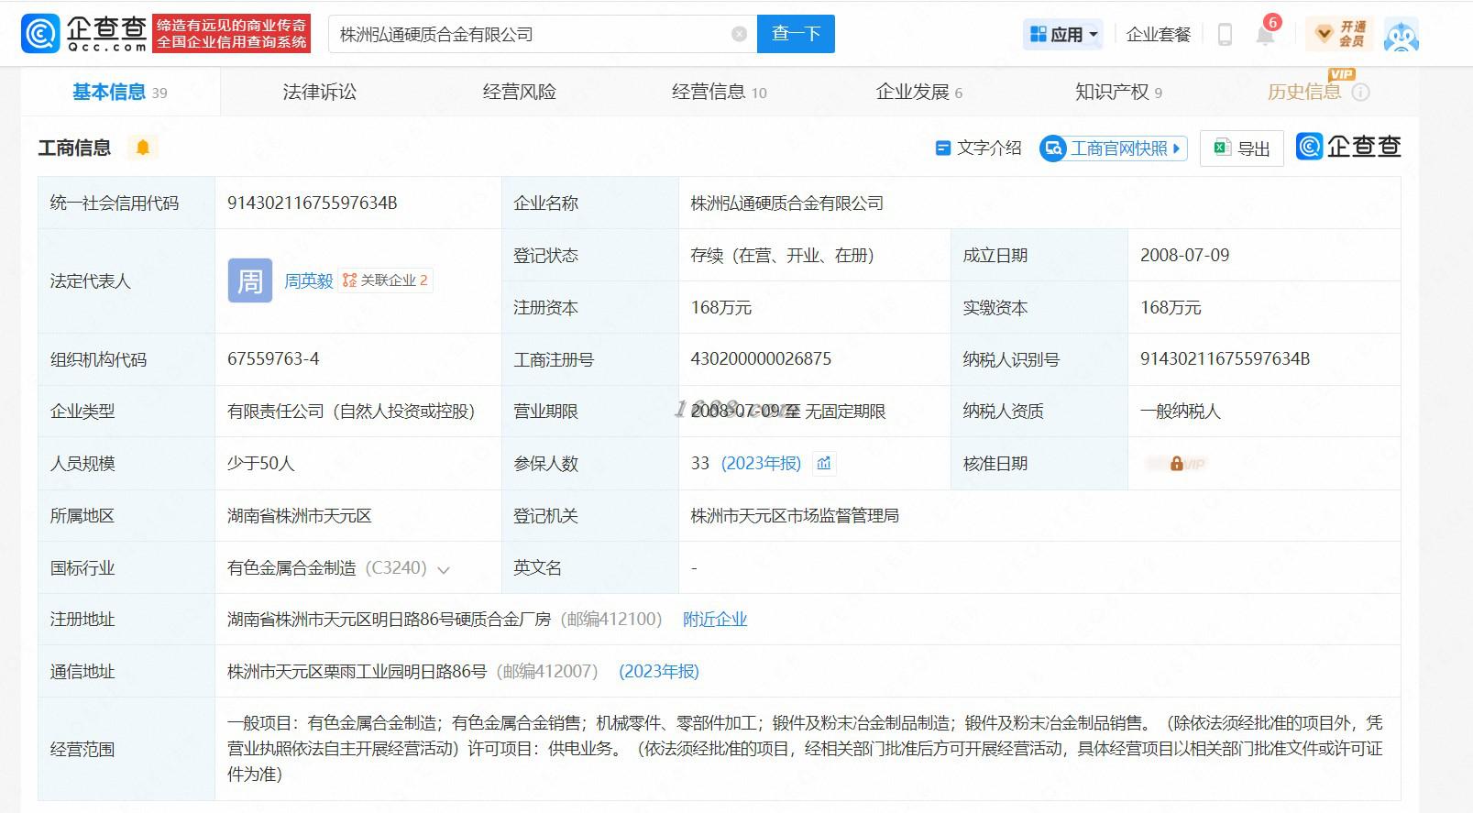This screenshot has width=1473, height=813.
Task: Click the 企查查 brand logo in panel header
Action: point(1348,148)
